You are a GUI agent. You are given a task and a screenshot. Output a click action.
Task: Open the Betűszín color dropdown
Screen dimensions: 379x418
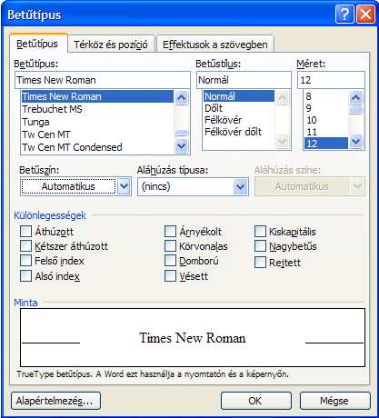(x=125, y=186)
